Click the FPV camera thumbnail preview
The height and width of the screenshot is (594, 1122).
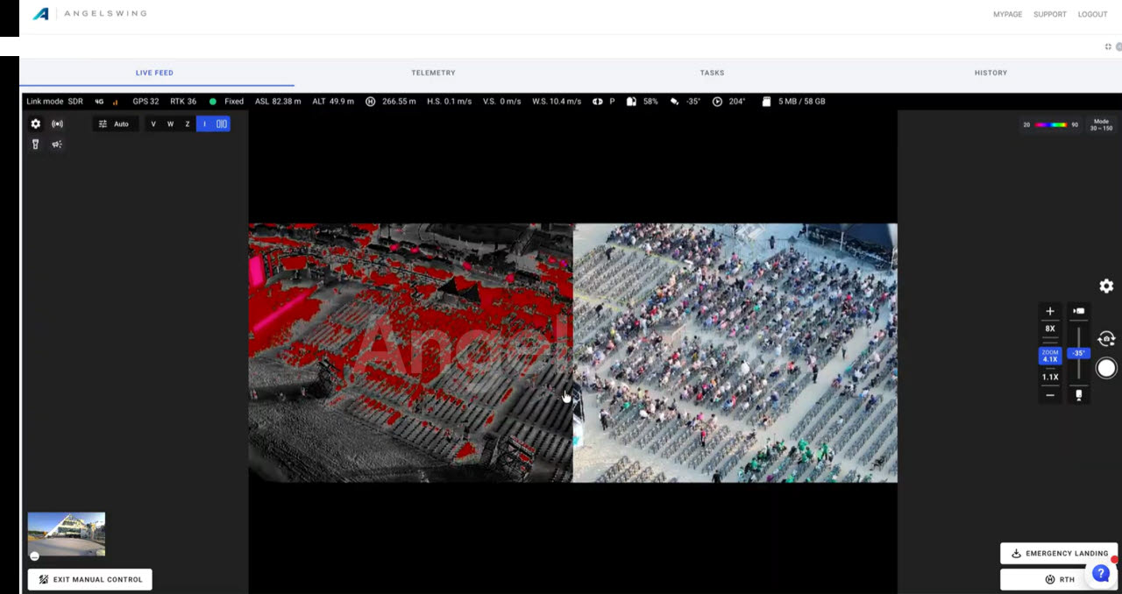pos(67,534)
